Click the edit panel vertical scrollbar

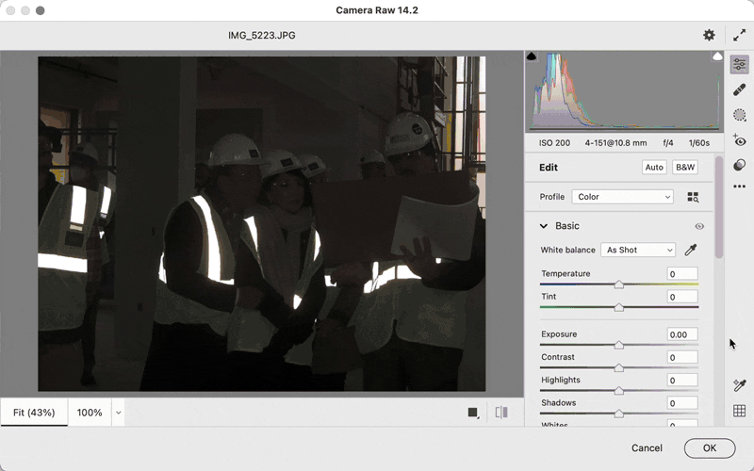pos(719,206)
